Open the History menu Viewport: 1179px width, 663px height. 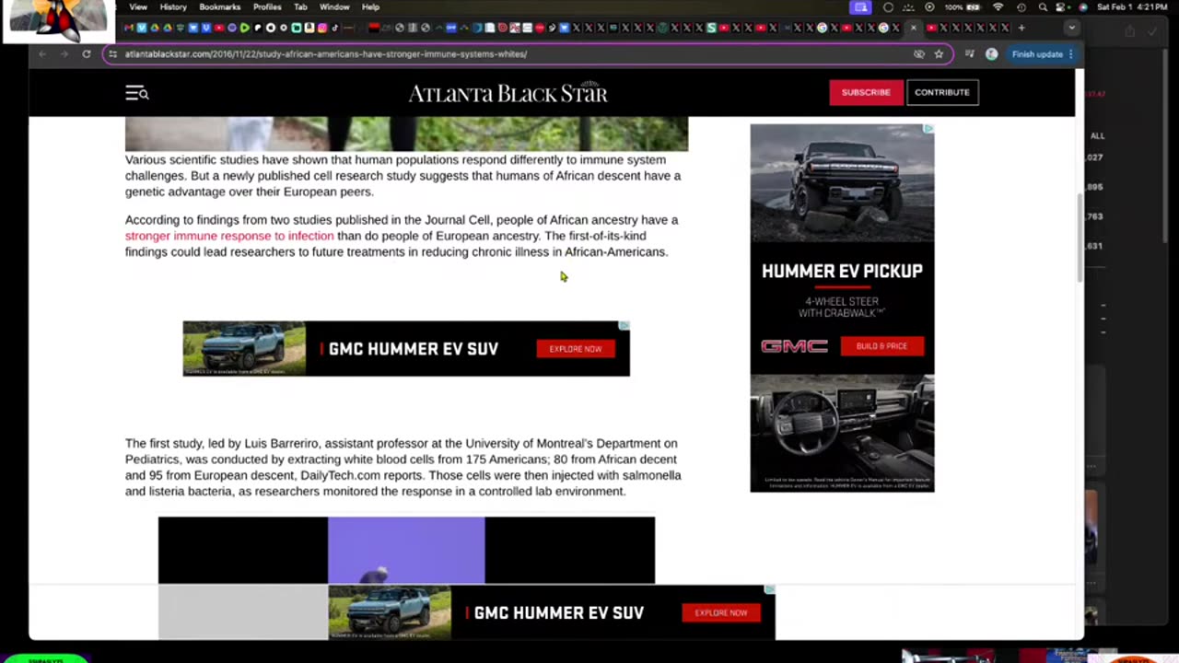173,7
